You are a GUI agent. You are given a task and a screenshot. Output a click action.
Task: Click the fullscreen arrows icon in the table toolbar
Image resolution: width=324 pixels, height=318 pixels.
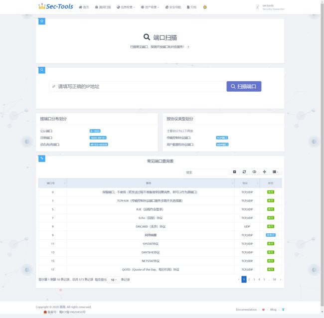click(x=264, y=172)
